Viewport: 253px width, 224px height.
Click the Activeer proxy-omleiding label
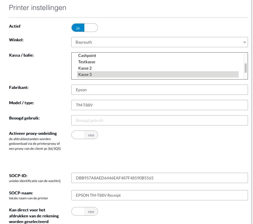[33, 133]
